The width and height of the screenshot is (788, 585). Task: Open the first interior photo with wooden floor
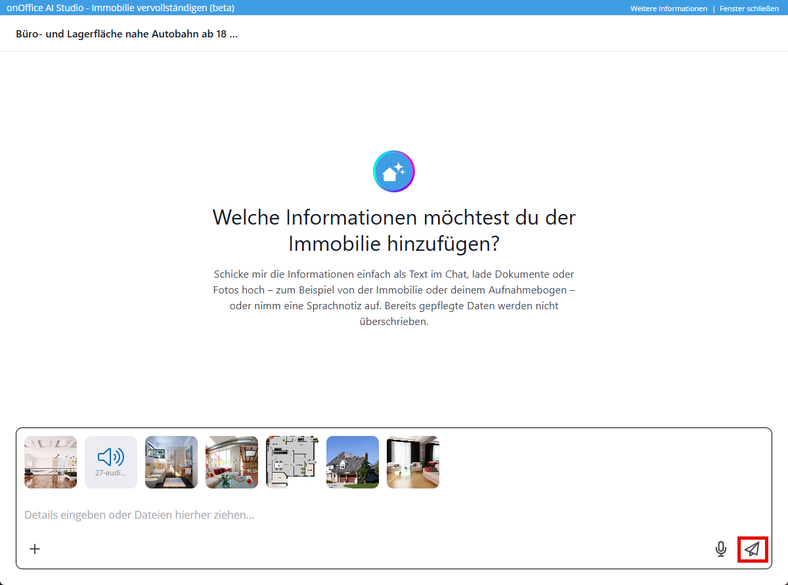(51, 462)
